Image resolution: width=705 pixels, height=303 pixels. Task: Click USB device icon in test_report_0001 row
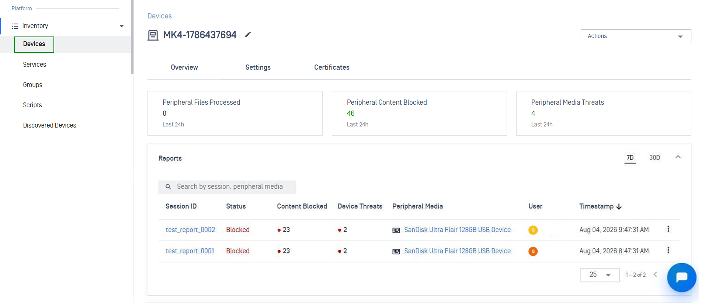point(396,252)
